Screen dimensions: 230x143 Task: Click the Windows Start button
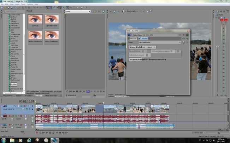point(4,140)
